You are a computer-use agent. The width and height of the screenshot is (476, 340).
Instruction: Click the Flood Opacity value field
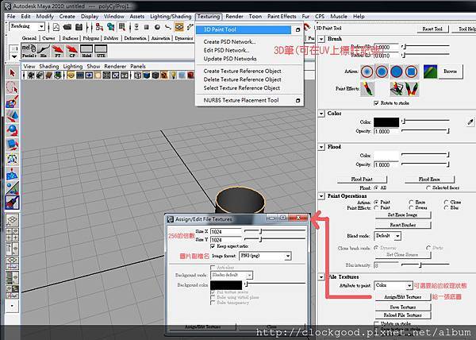(386, 164)
